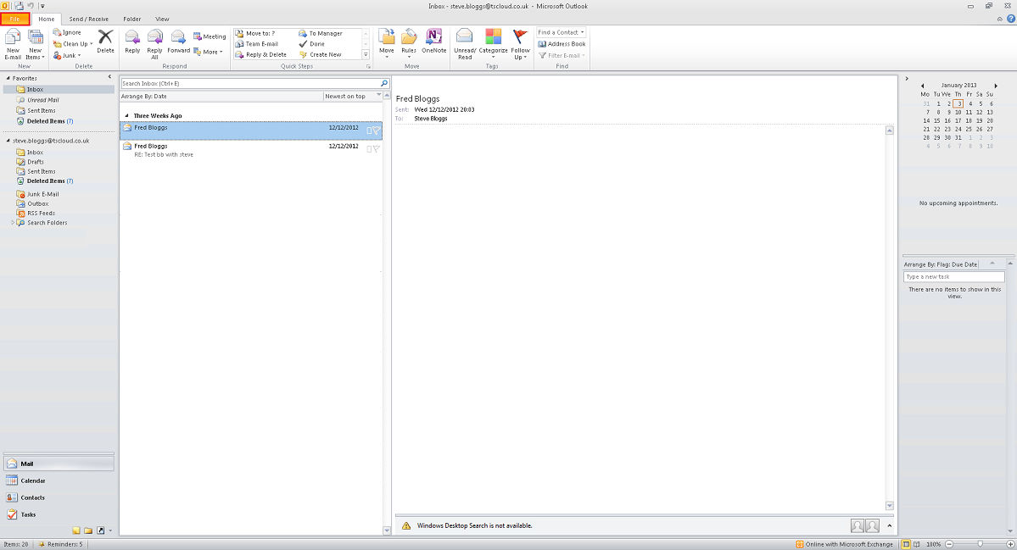This screenshot has width=1017, height=550.
Task: Adjust the zoom slider in status bar
Action: coord(980,544)
